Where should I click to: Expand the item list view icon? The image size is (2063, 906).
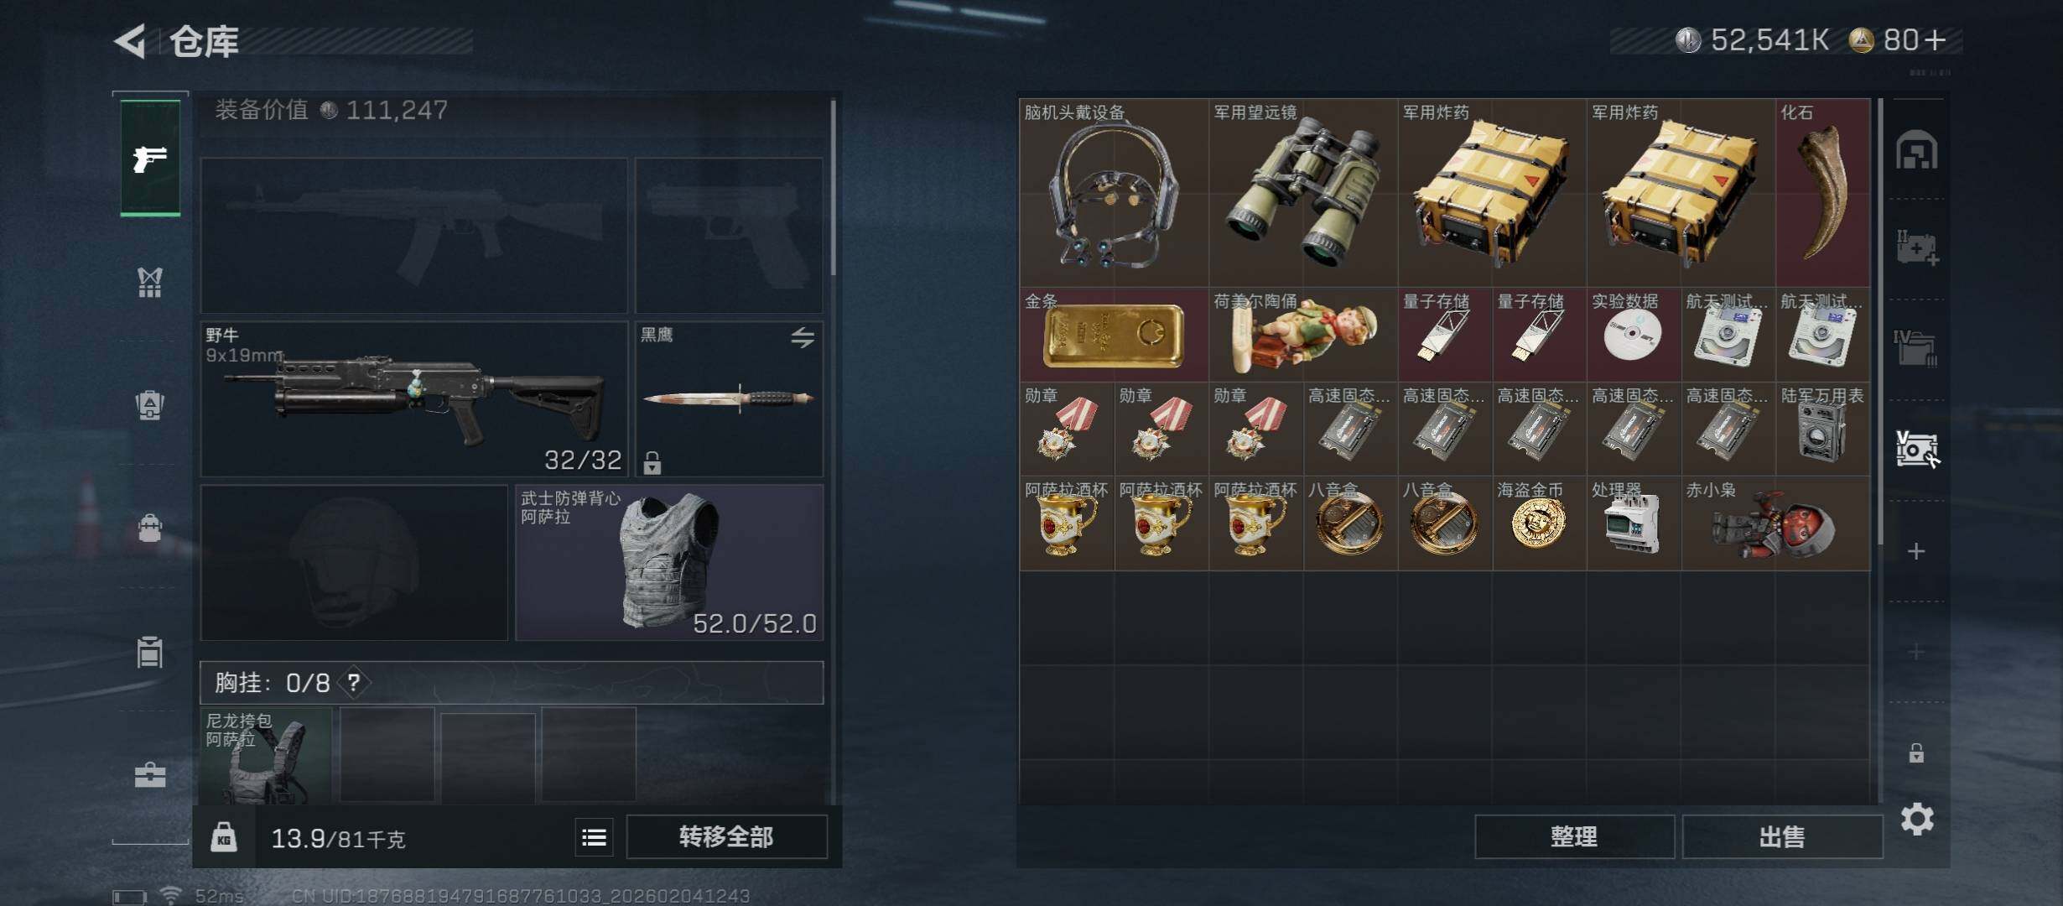coord(595,837)
